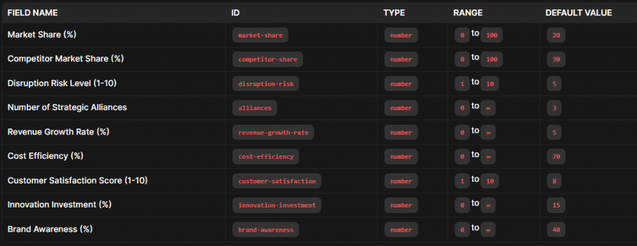The height and width of the screenshot is (246, 637).
Task: Click default value 70 for Cost Efficiency
Action: [x=556, y=156]
